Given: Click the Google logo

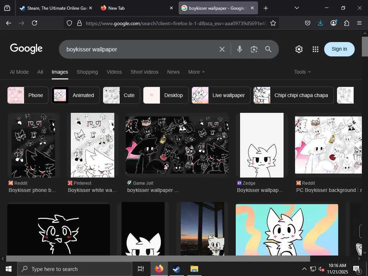Looking at the screenshot, I should point(26,49).
